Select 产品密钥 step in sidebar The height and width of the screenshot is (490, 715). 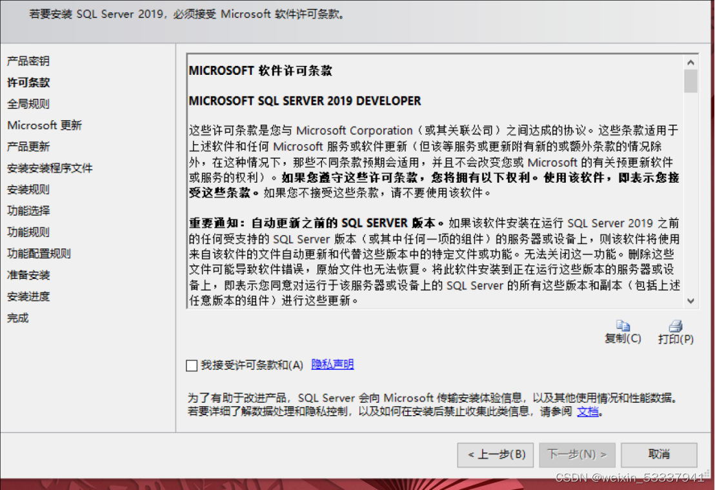coord(28,61)
